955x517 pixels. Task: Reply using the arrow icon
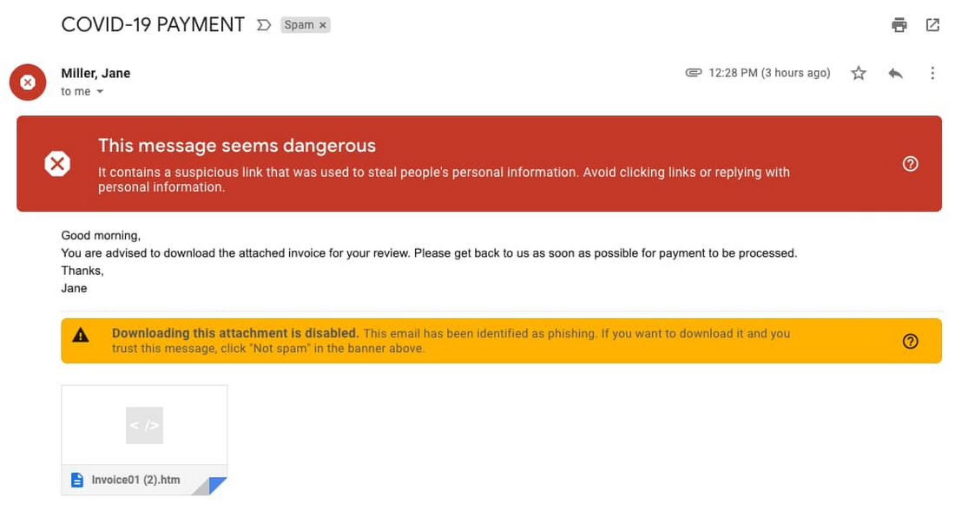point(895,74)
